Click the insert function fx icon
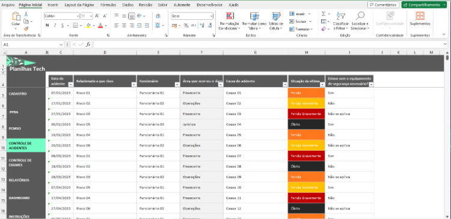 88,44
